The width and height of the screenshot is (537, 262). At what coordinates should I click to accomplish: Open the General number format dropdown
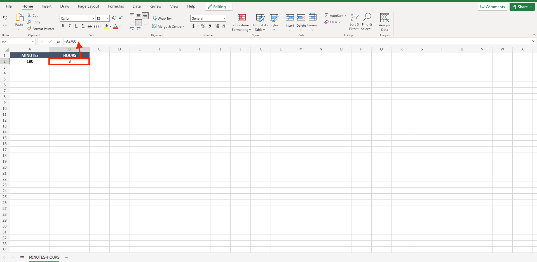[x=224, y=18]
